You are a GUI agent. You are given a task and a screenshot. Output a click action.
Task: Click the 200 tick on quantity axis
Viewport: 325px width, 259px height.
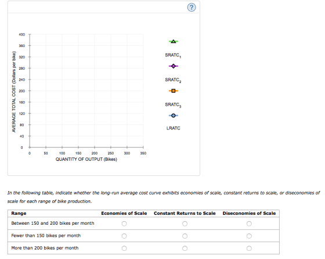click(95, 153)
